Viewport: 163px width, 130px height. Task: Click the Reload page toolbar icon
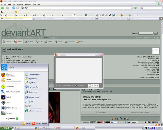[13, 8]
